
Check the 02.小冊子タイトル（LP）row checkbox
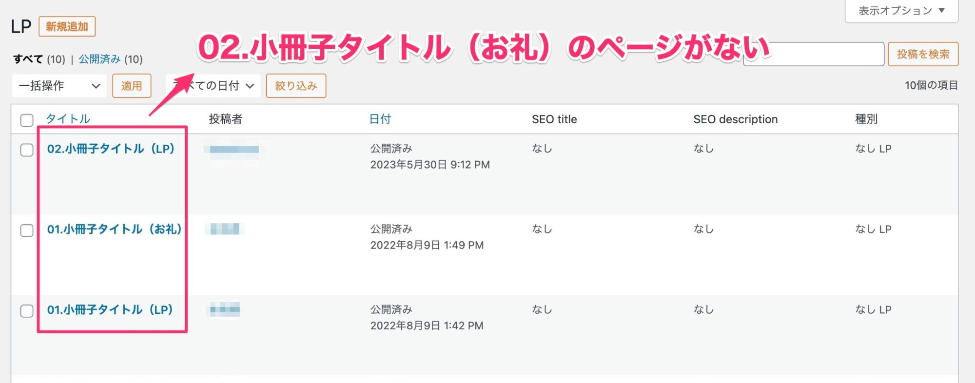27,150
